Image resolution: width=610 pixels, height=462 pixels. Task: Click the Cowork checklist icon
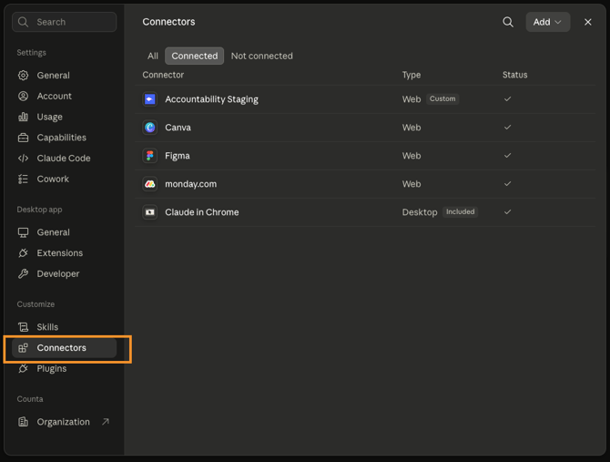tap(24, 179)
